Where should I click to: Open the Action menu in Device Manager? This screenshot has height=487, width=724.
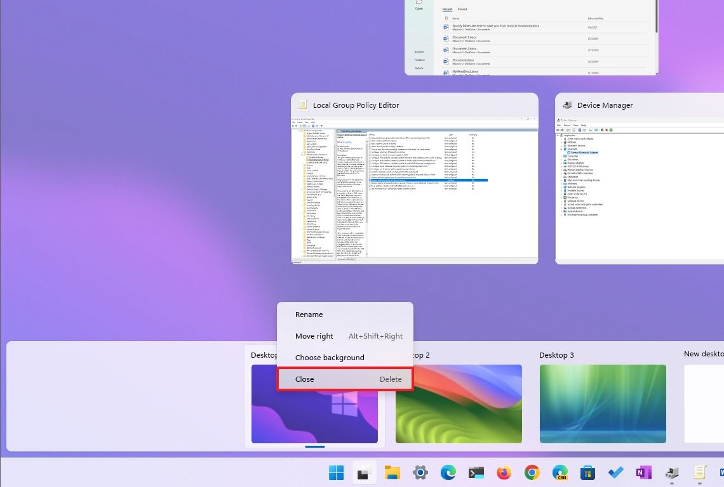[567, 125]
